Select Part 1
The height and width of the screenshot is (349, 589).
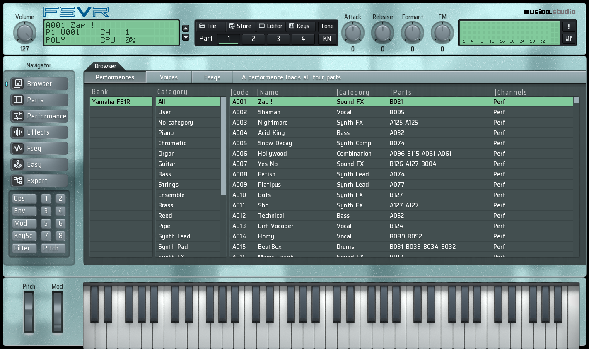tap(229, 39)
